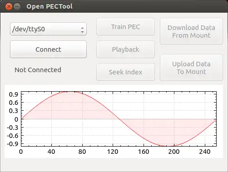Click the -0.3 y-axis label

13,128
